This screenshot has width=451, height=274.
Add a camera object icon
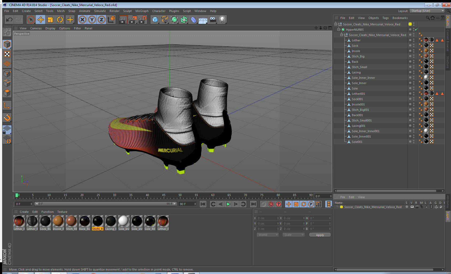(x=213, y=19)
